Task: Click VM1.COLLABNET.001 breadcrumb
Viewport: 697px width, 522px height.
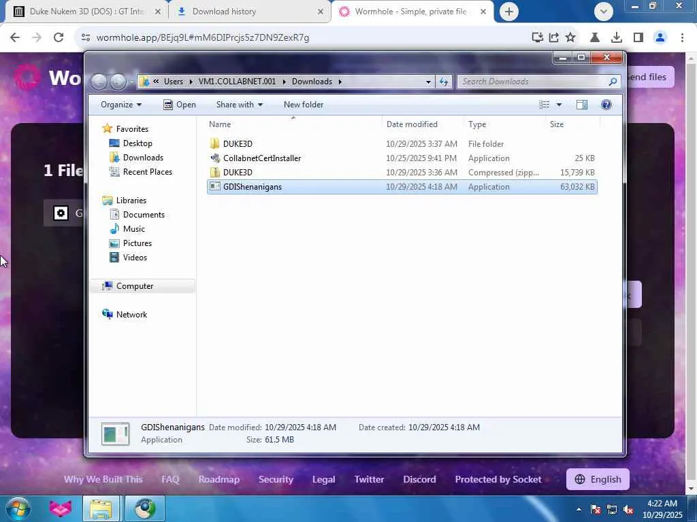Action: click(x=237, y=82)
